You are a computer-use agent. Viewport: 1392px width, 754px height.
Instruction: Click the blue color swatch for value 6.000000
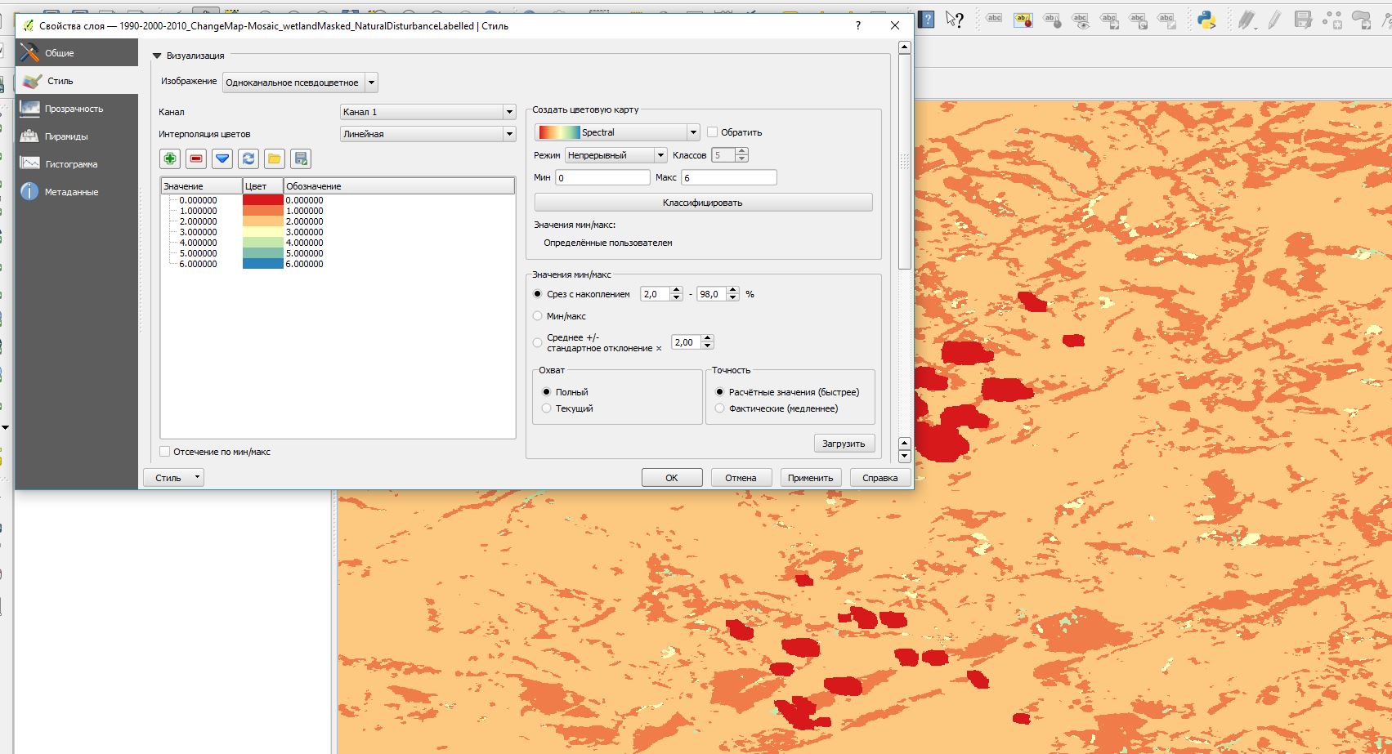(262, 264)
